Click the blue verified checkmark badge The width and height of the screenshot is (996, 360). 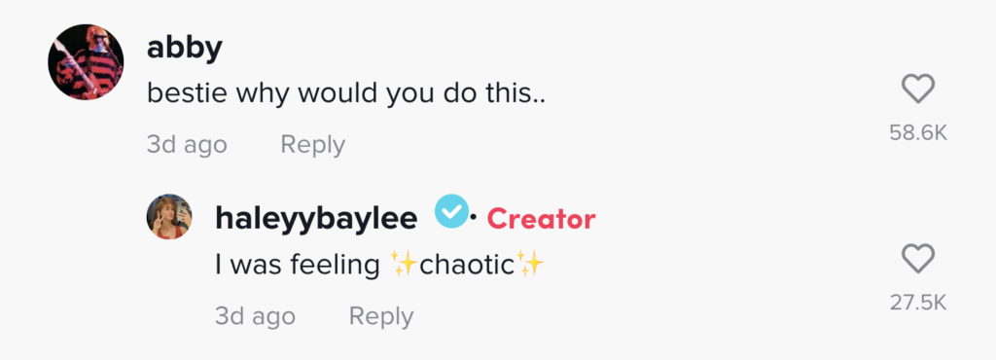point(451,213)
